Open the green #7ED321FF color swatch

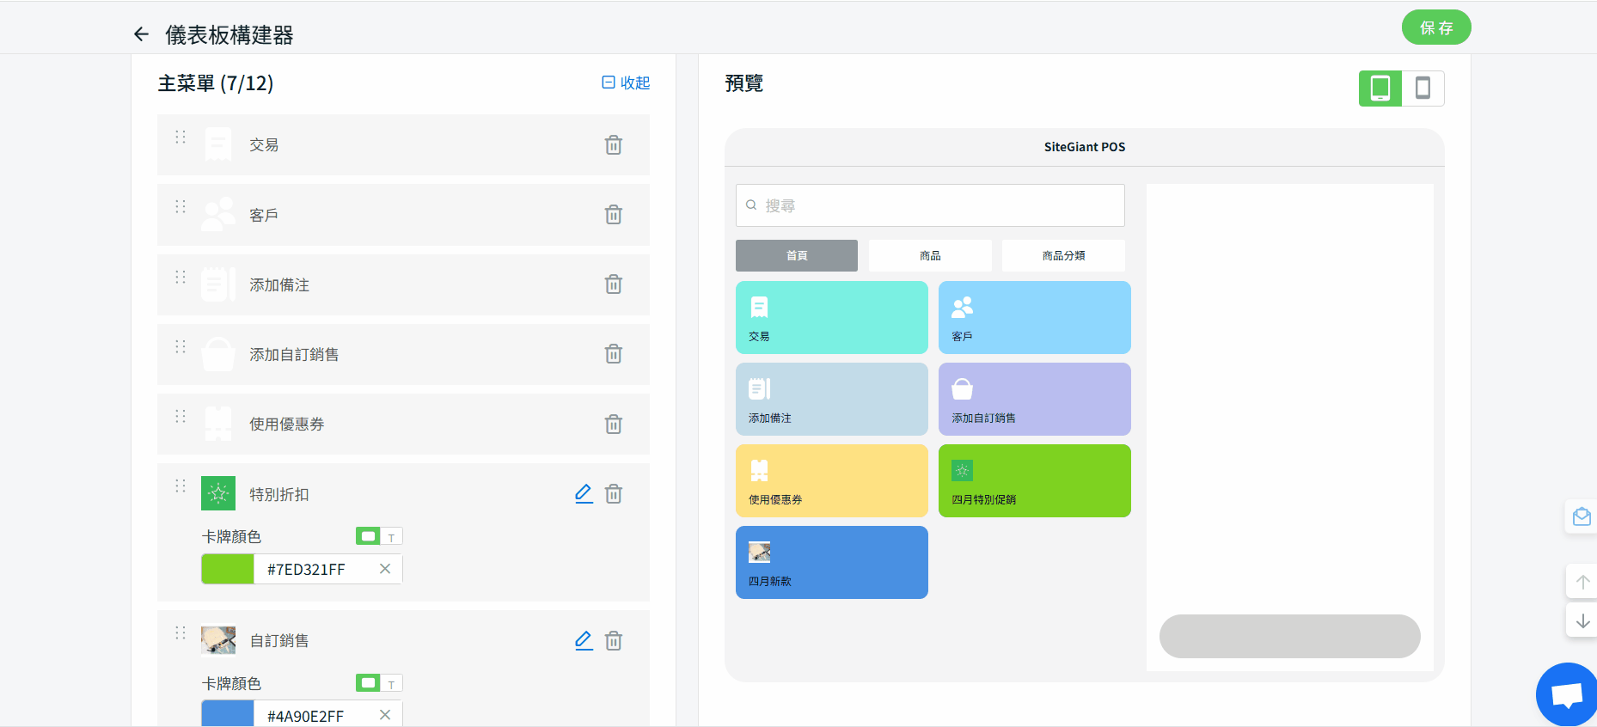point(228,569)
